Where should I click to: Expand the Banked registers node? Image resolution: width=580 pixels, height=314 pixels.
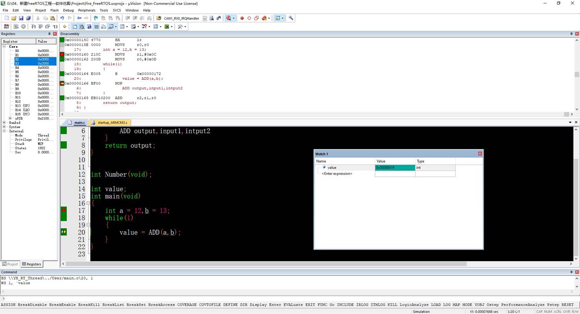point(4,123)
